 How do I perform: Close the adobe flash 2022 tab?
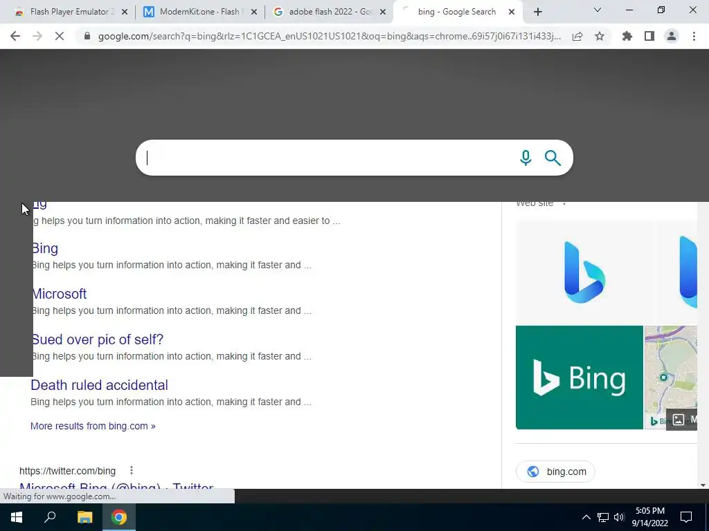tap(383, 12)
